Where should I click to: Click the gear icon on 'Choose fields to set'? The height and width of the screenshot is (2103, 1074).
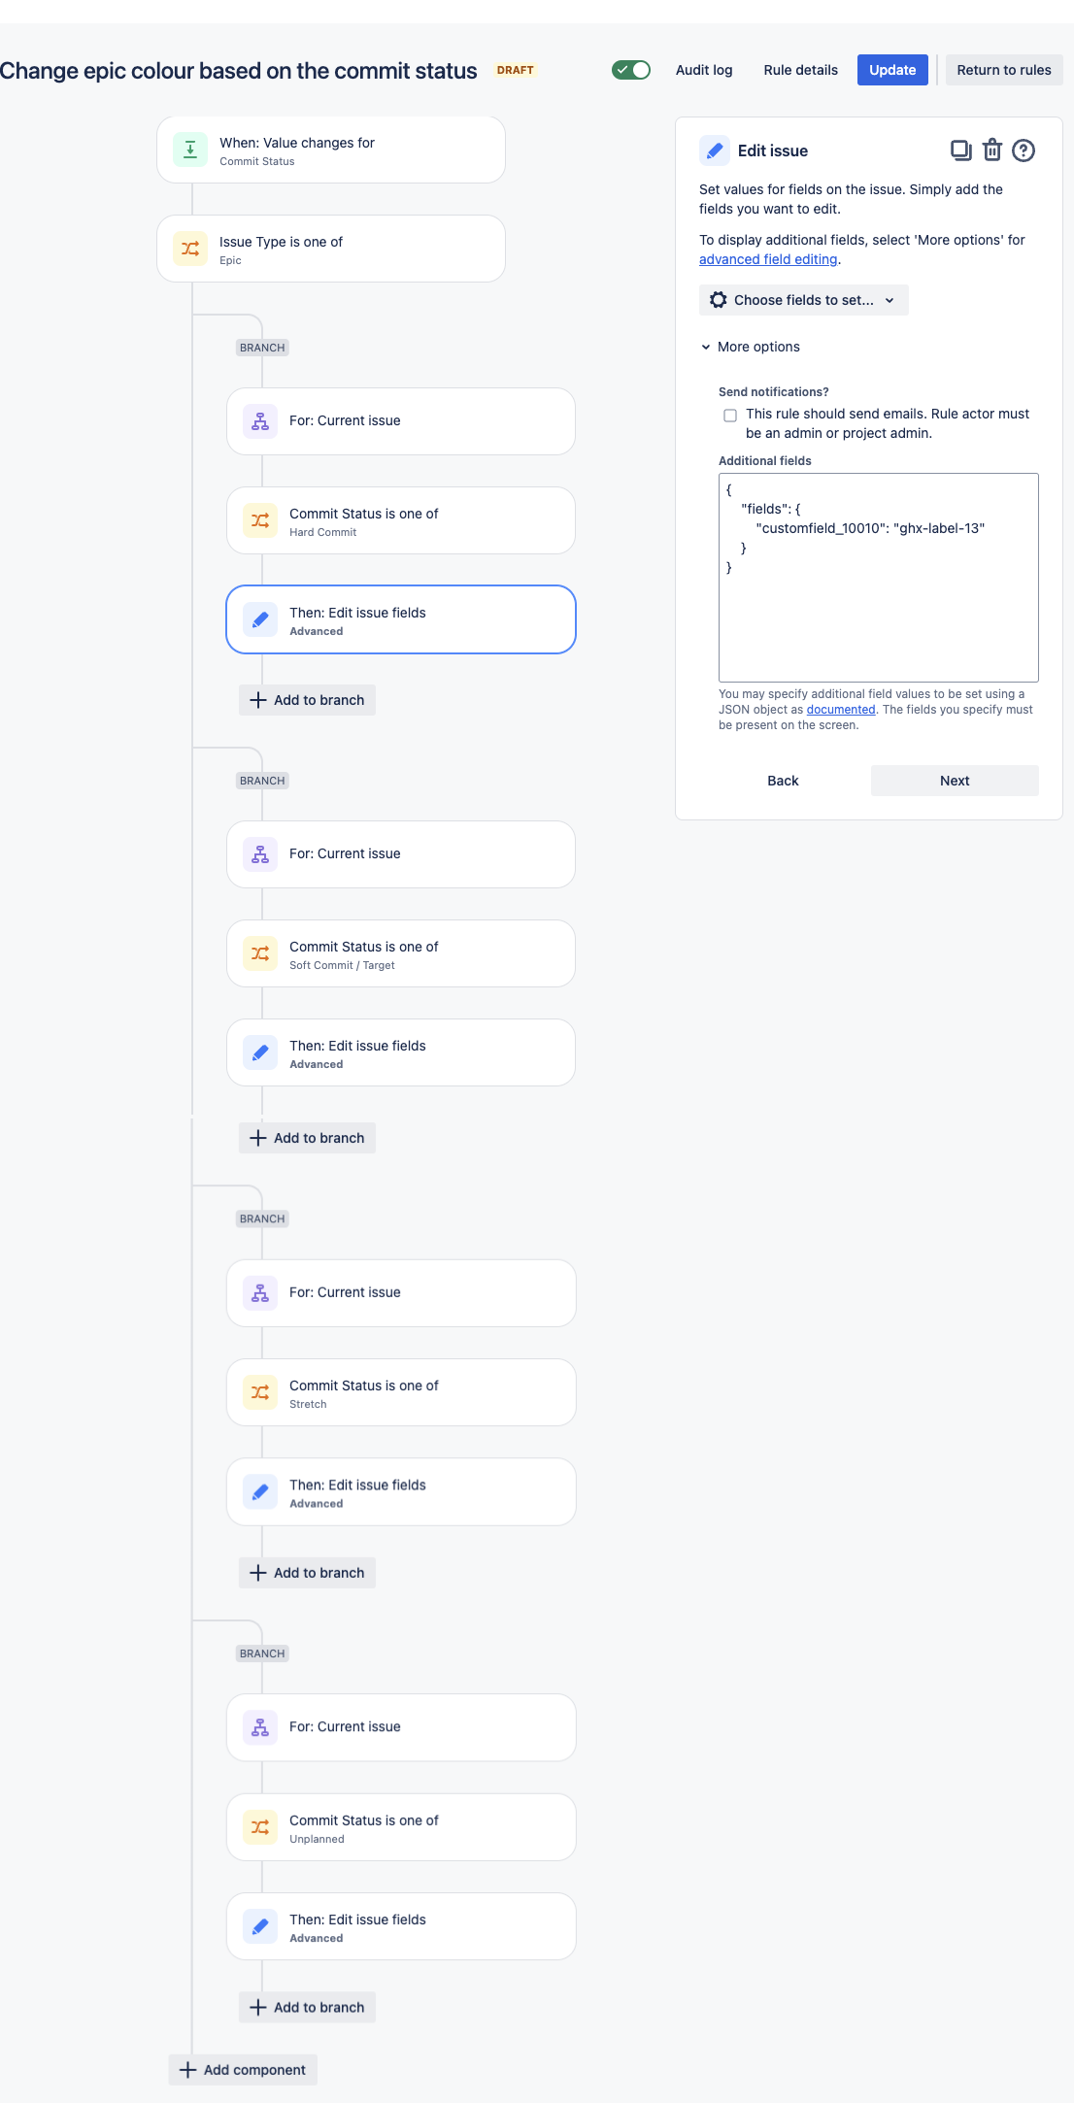[x=719, y=299]
